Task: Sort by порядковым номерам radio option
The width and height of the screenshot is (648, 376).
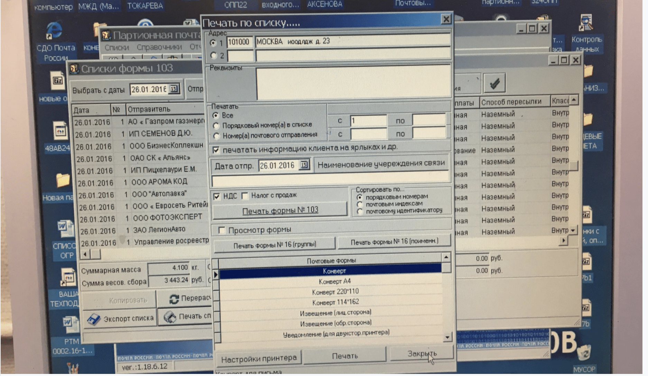Action: [360, 197]
